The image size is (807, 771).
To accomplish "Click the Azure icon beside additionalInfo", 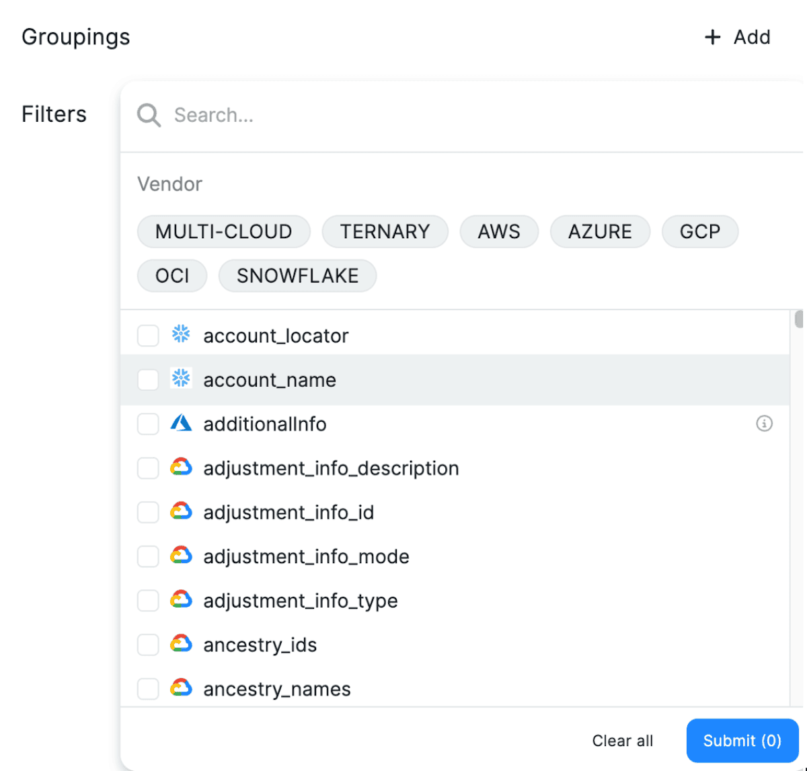I will pos(182,424).
